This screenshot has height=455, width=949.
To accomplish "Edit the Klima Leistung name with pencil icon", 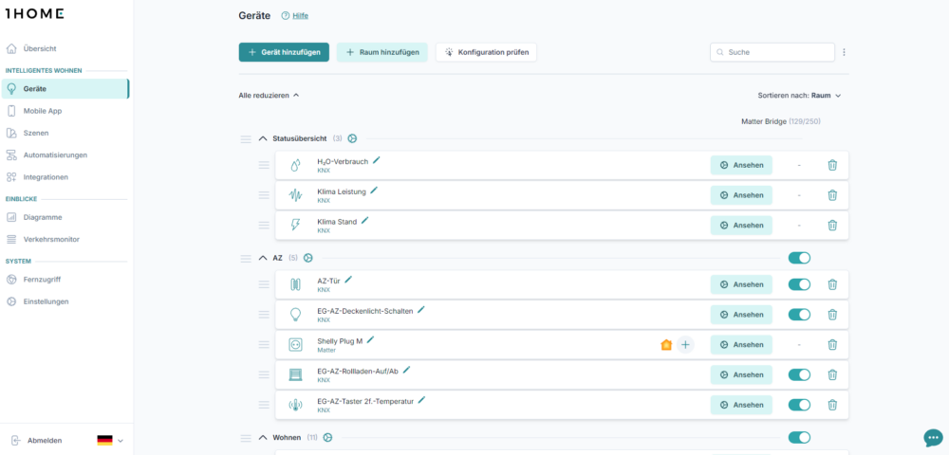I will point(374,191).
